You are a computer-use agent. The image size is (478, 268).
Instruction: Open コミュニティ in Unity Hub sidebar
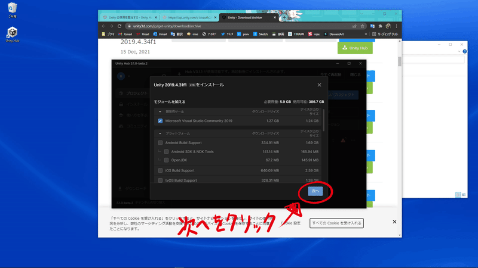133,126
